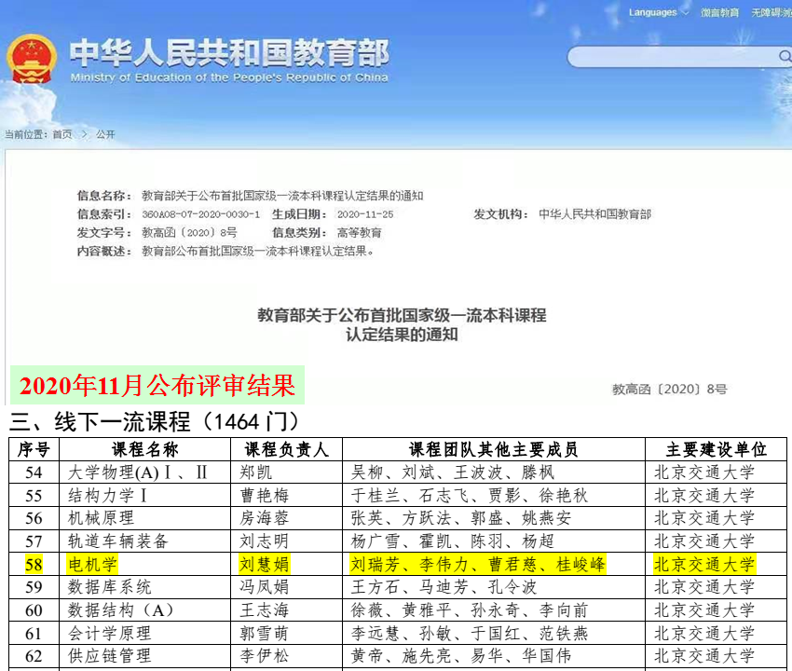Go to 首页 in the breadcrumb
This screenshot has height=671, width=792.
[61, 134]
